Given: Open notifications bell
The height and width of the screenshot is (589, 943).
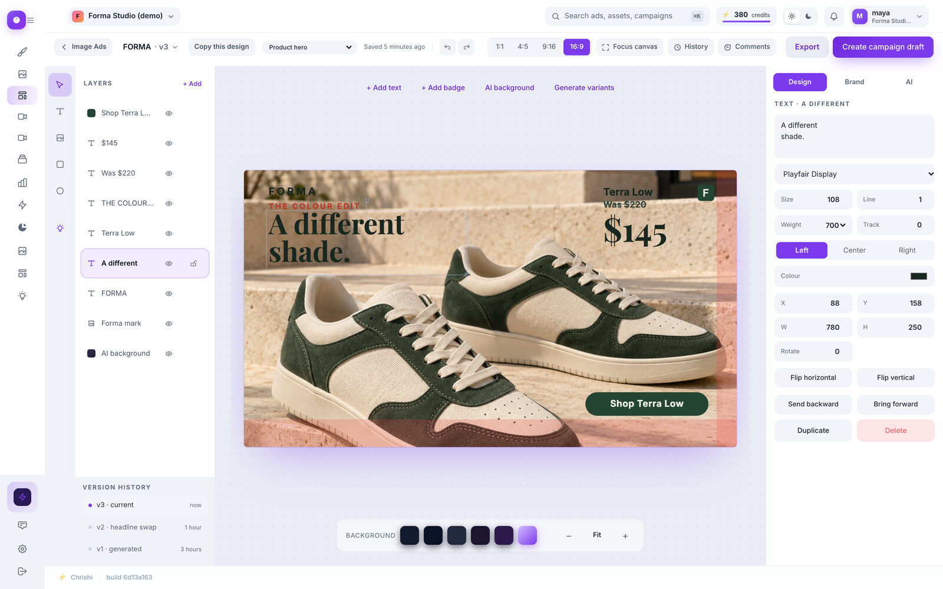Looking at the screenshot, I should 833,16.
